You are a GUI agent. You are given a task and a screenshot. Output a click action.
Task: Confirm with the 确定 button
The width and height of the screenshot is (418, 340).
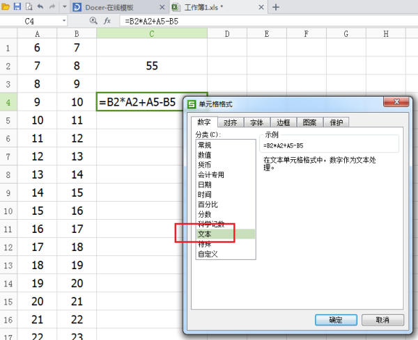pyautogui.click(x=336, y=320)
